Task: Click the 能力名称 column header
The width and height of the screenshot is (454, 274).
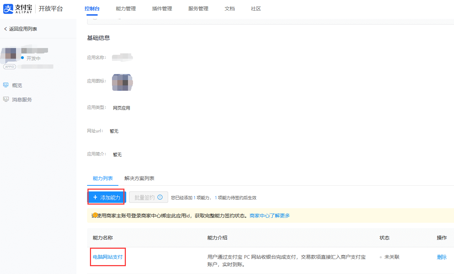Action: [x=103, y=238]
